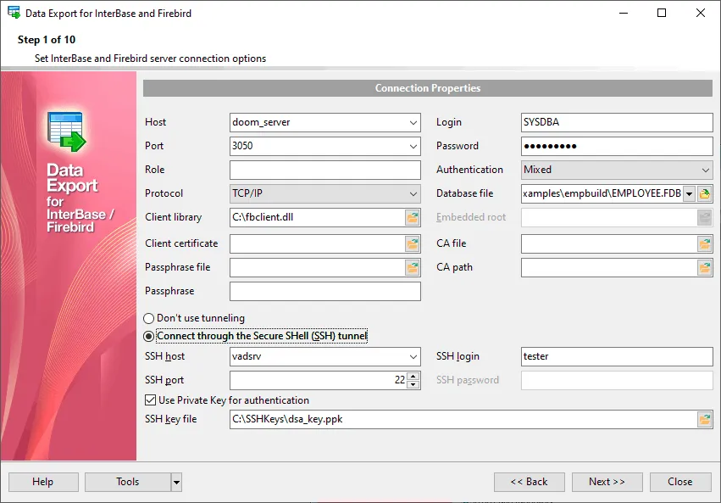Click the Close button at bottom

pyautogui.click(x=680, y=482)
